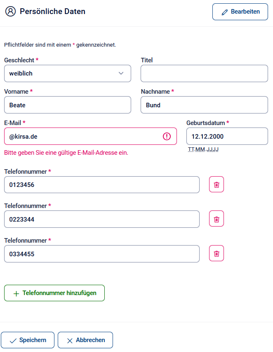Focus the empty Titel field
Image resolution: width=273 pixels, height=352 pixels.
[x=204, y=73]
